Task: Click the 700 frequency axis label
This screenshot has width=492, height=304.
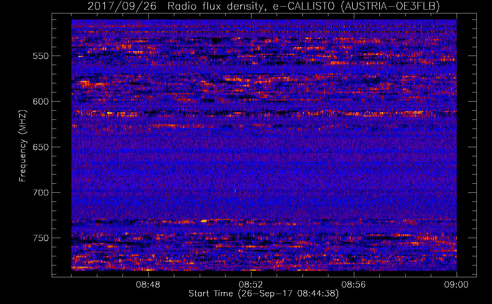Action: tap(41, 193)
